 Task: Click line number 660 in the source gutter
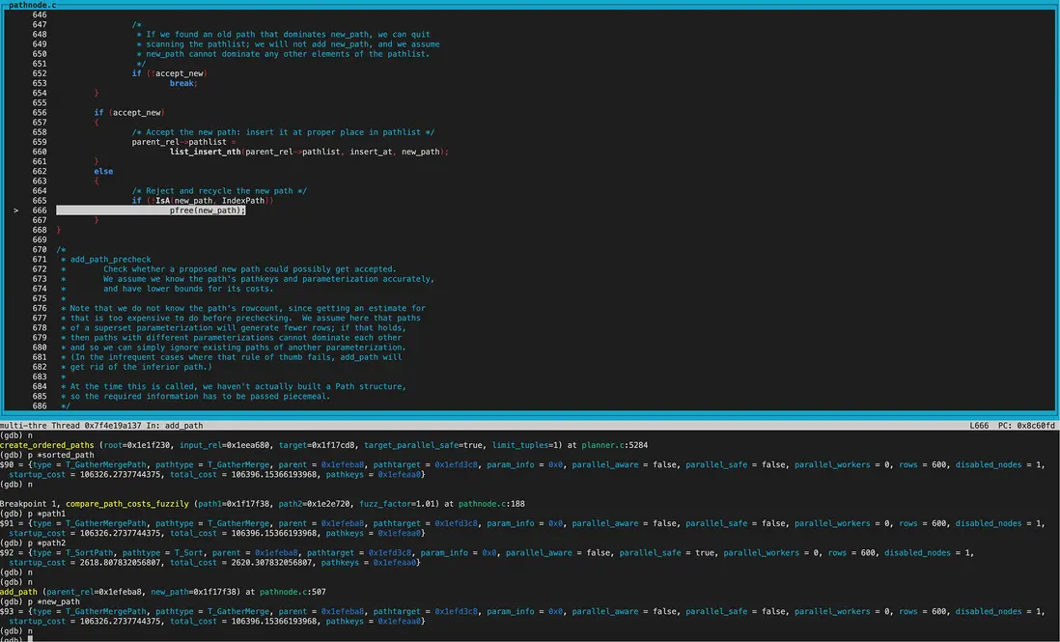[x=40, y=152]
